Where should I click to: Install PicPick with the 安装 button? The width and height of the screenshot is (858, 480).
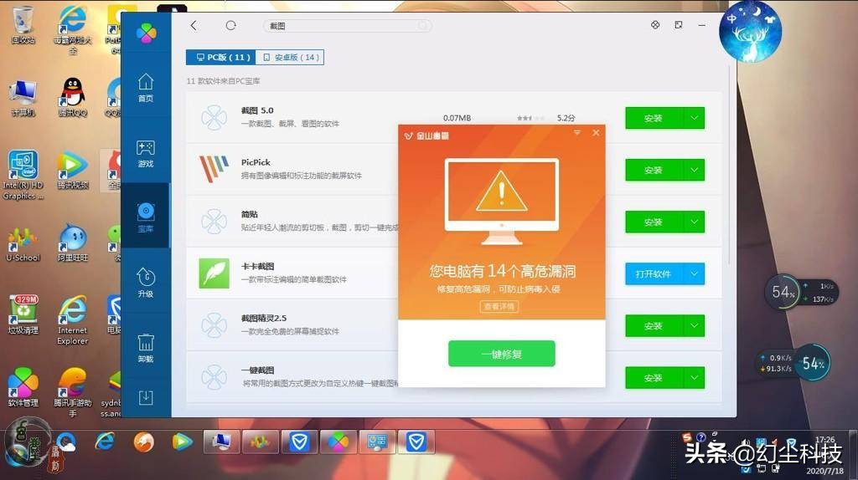(654, 170)
